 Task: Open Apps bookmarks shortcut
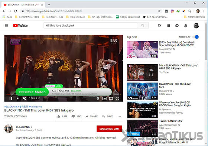[7, 17]
